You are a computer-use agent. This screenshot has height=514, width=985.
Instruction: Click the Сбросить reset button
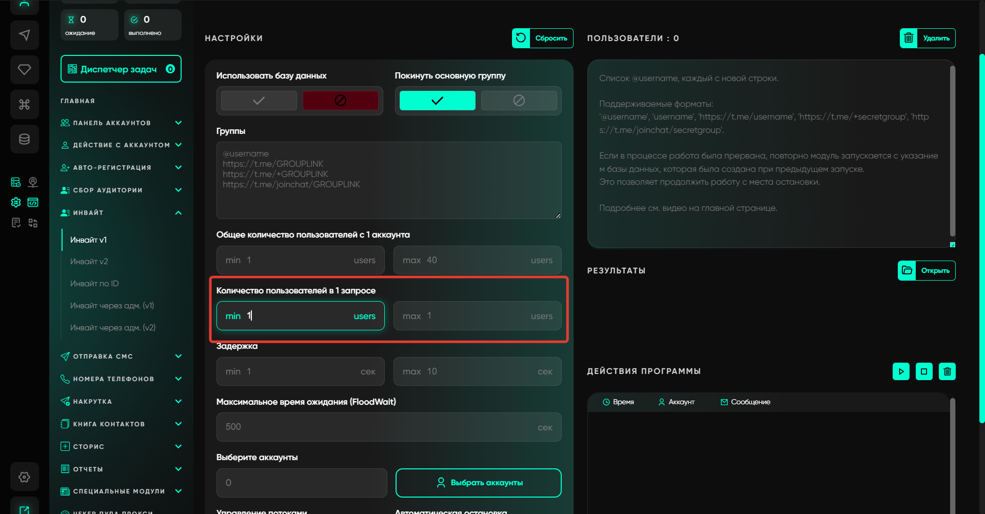[542, 38]
